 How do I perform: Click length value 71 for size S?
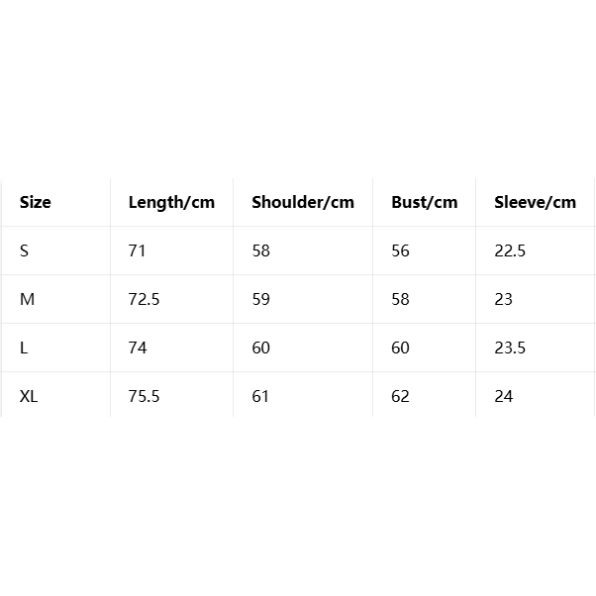pyautogui.click(x=137, y=250)
